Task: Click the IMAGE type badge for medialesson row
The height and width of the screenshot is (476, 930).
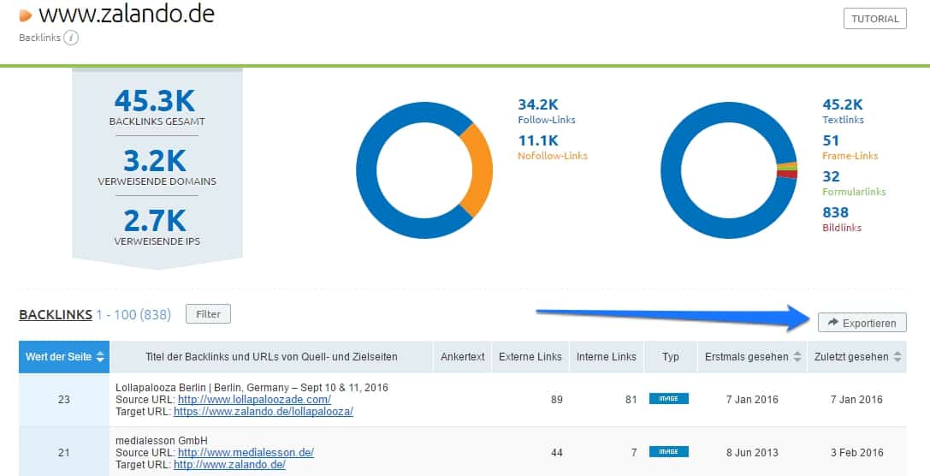Action: [x=668, y=452]
